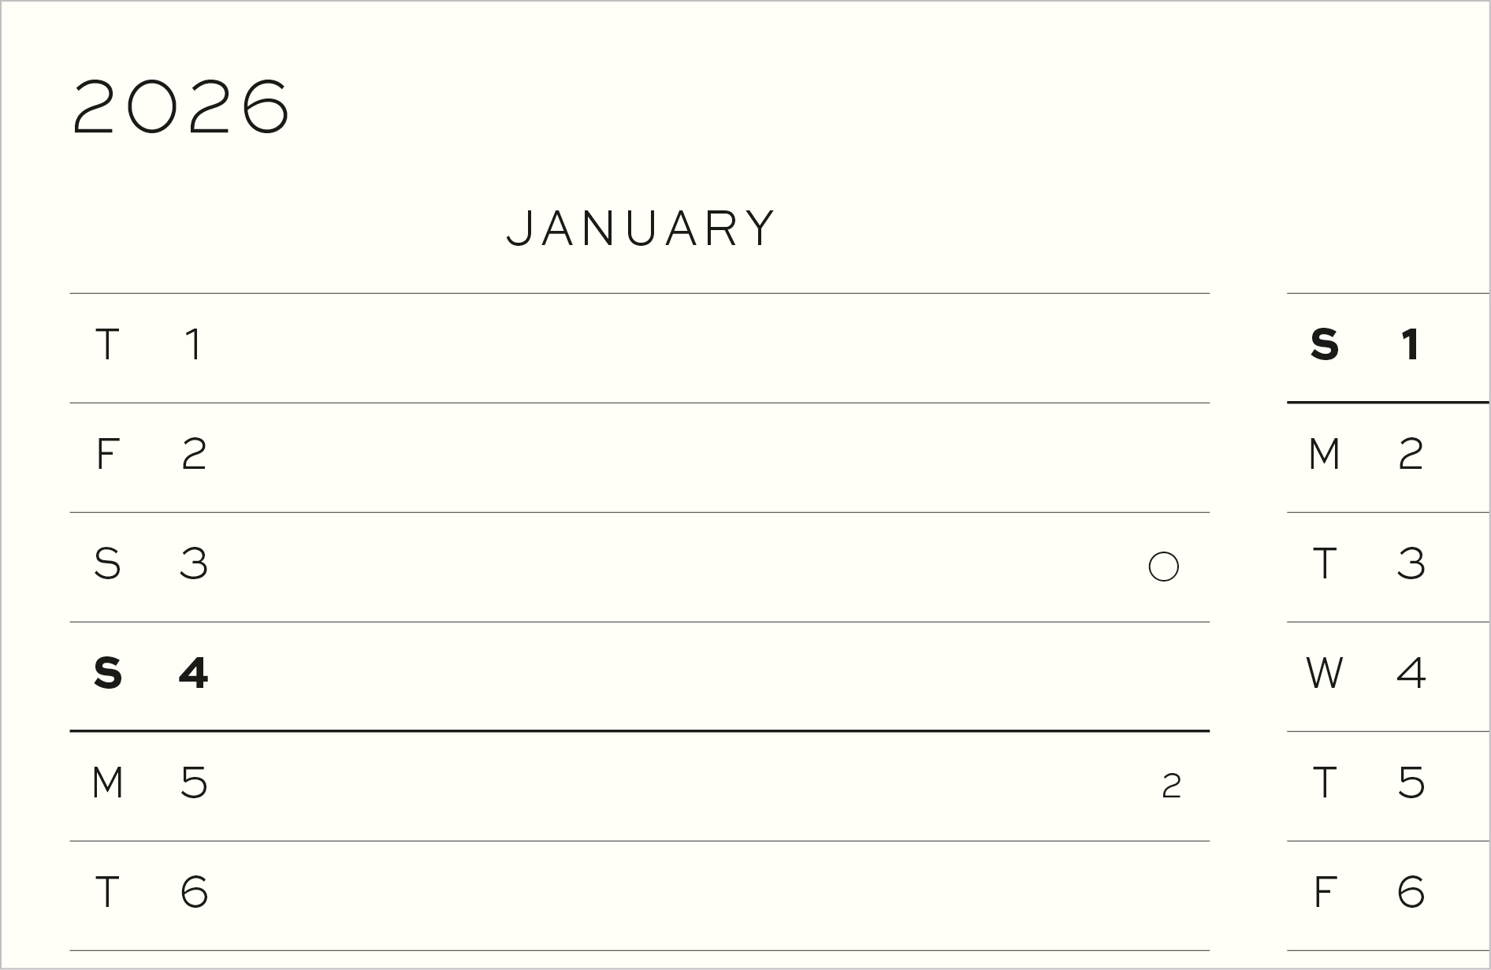Click week number 2 on Monday row

[x=1171, y=786]
